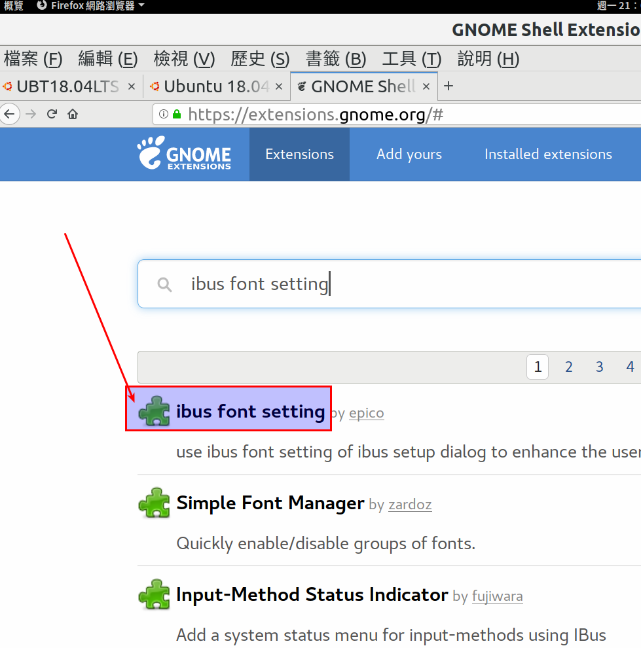
Task: Go to the browser home page
Action: click(73, 114)
